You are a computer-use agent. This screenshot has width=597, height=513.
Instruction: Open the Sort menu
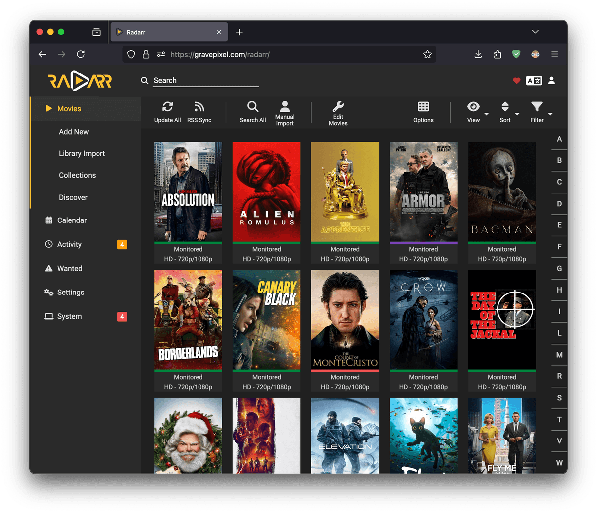(505, 112)
